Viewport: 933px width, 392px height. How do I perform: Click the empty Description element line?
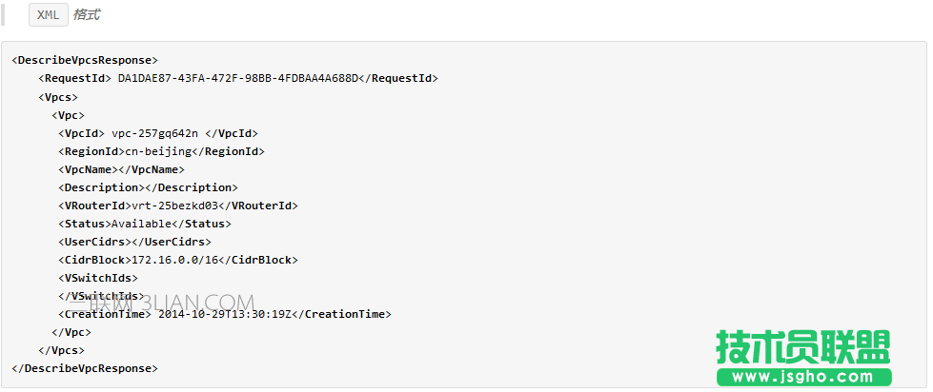pyautogui.click(x=148, y=187)
